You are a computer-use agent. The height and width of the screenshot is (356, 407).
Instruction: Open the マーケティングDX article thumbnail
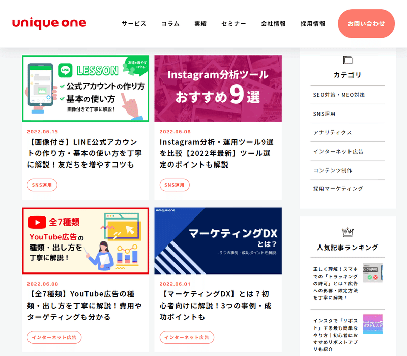pyautogui.click(x=218, y=240)
